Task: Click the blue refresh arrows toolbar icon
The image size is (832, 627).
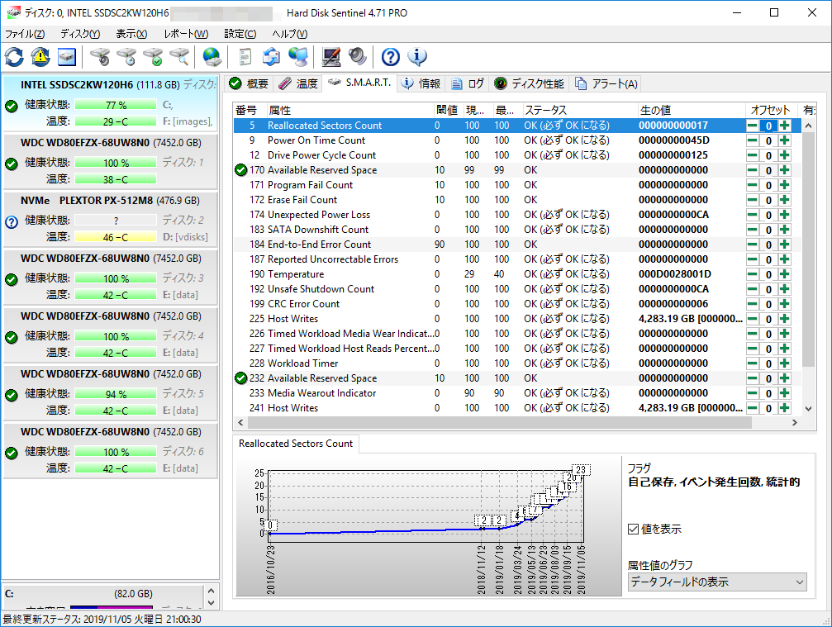Action: [14, 57]
